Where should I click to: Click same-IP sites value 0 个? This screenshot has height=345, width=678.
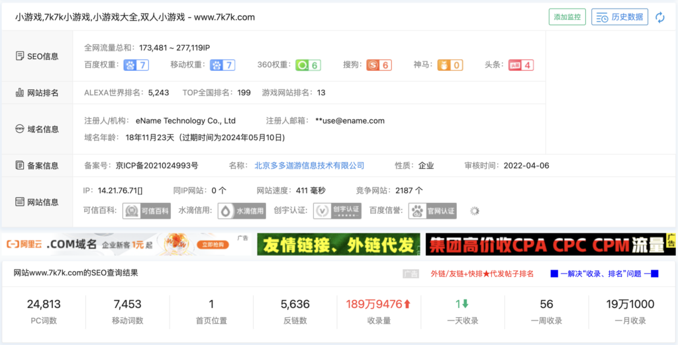coord(218,190)
